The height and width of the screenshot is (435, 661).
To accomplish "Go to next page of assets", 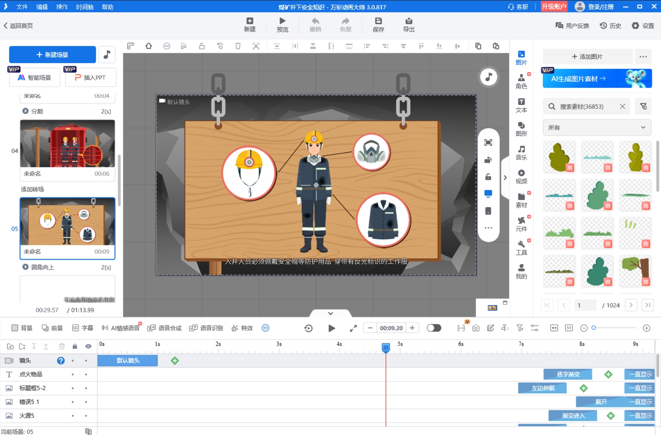I will [631, 305].
